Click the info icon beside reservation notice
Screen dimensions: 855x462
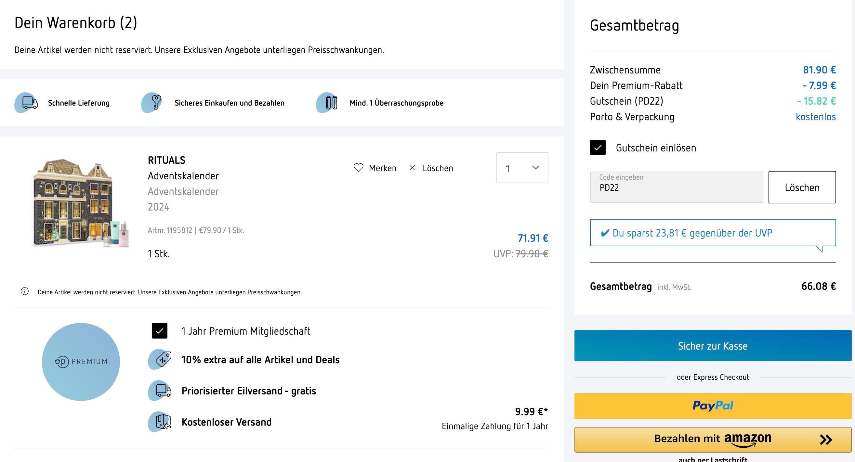[x=25, y=291]
